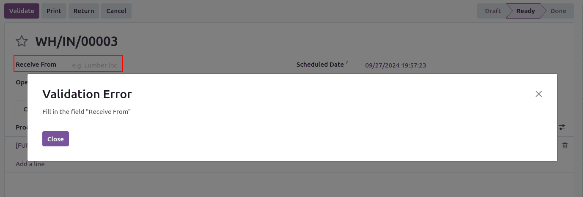Open the Scheduled Date picker value
Screen dimensions: 583x197
[x=395, y=65]
